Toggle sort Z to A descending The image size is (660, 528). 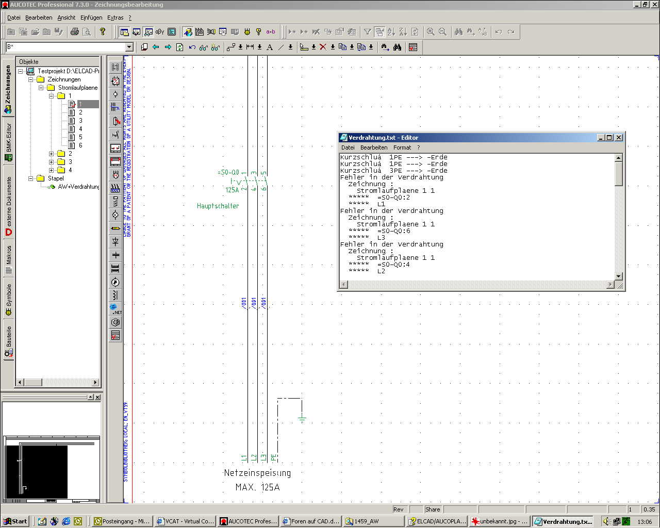tap(403, 32)
